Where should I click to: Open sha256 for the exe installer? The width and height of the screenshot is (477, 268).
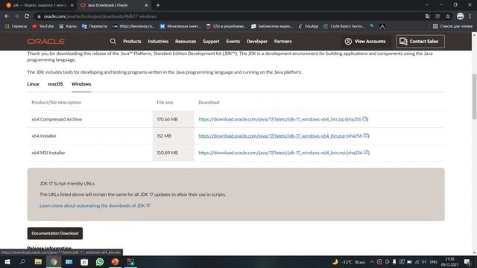pyautogui.click(x=358, y=135)
